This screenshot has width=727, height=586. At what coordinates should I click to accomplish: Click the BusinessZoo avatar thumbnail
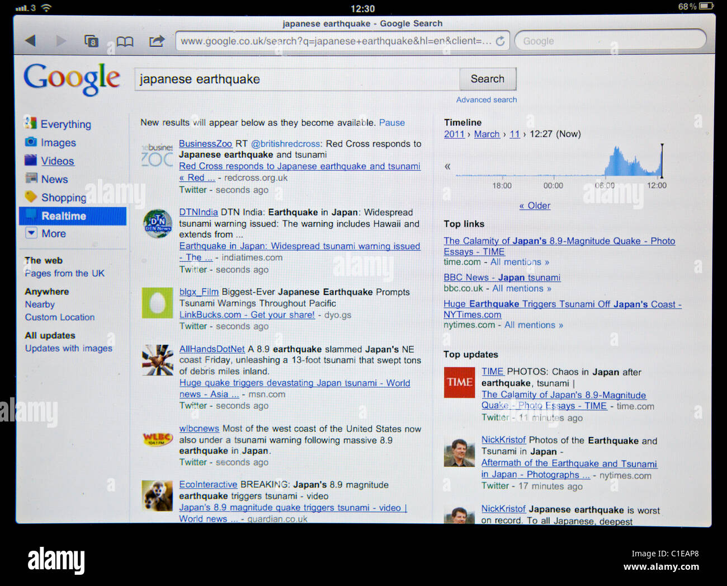[157, 154]
